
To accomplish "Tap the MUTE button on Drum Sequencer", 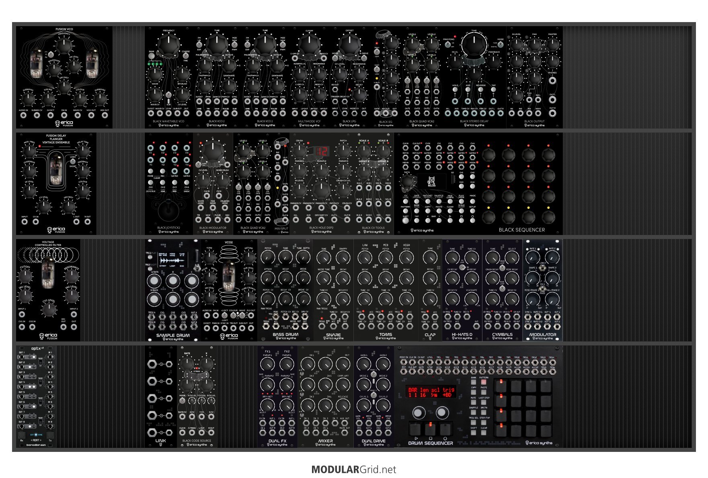I will pyautogui.click(x=474, y=402).
